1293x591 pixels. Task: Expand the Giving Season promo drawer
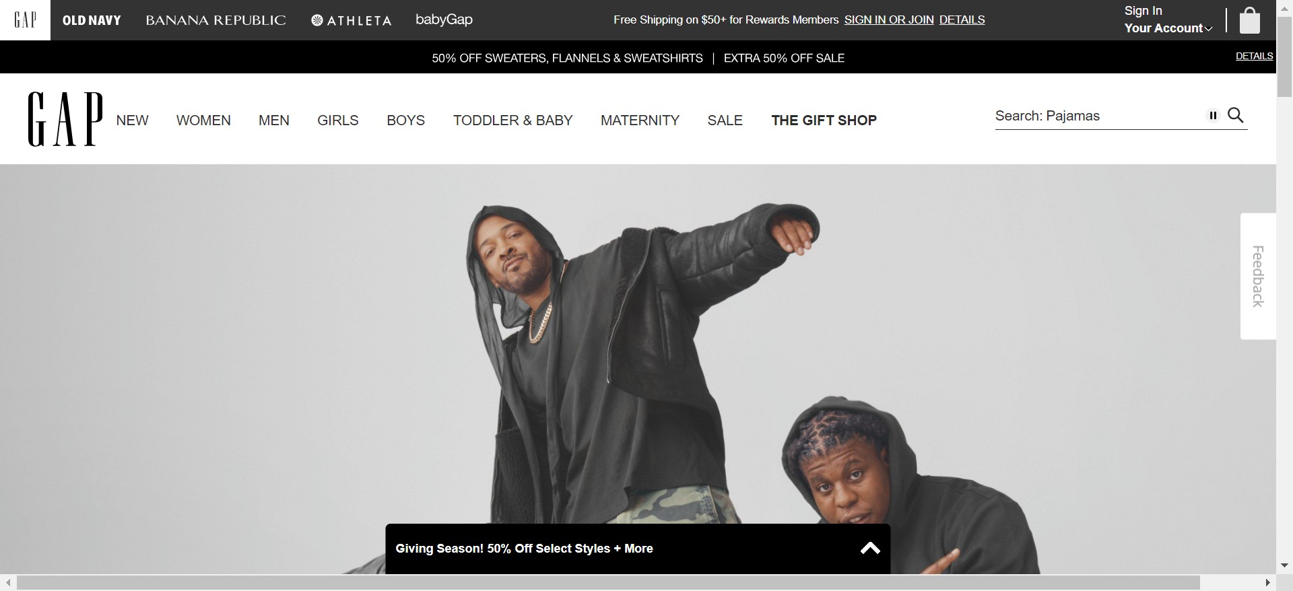[638, 549]
